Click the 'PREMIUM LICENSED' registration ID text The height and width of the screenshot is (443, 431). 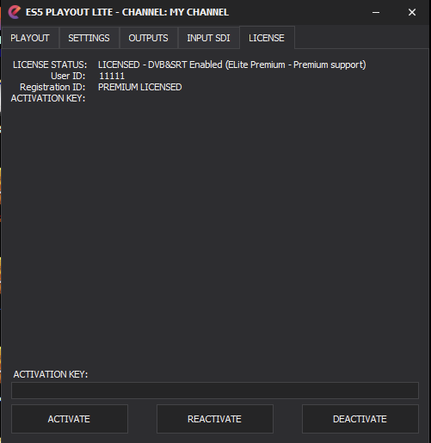point(140,87)
